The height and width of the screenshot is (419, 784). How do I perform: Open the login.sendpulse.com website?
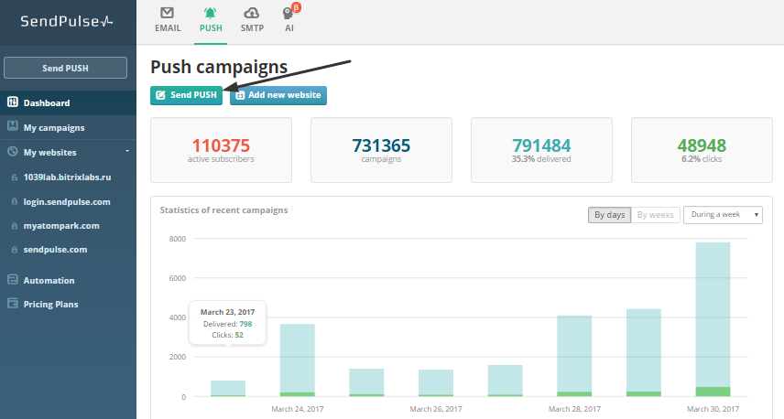click(67, 202)
